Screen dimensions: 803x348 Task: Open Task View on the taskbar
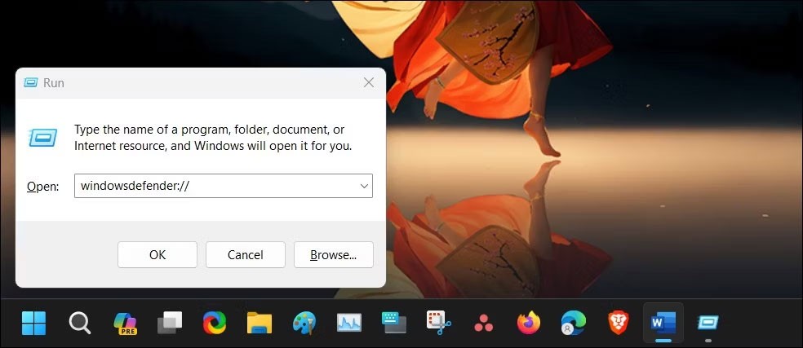point(170,324)
